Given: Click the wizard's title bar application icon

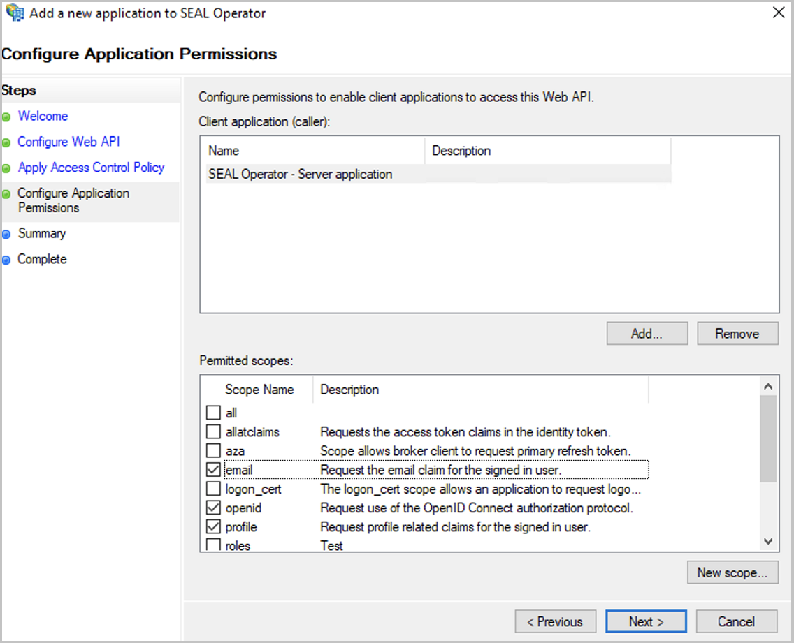Looking at the screenshot, I should (15, 13).
